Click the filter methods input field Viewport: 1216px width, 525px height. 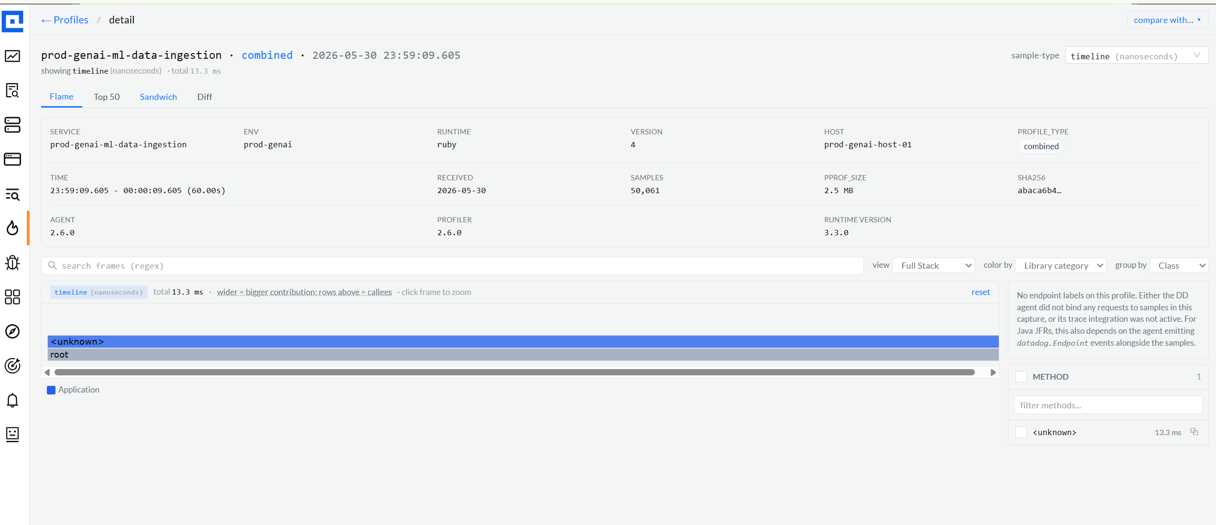[1108, 405]
